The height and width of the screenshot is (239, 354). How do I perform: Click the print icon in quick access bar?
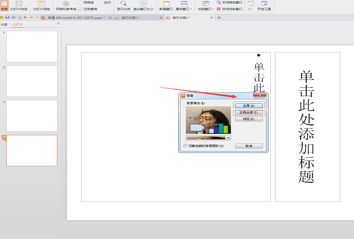click(13, 18)
